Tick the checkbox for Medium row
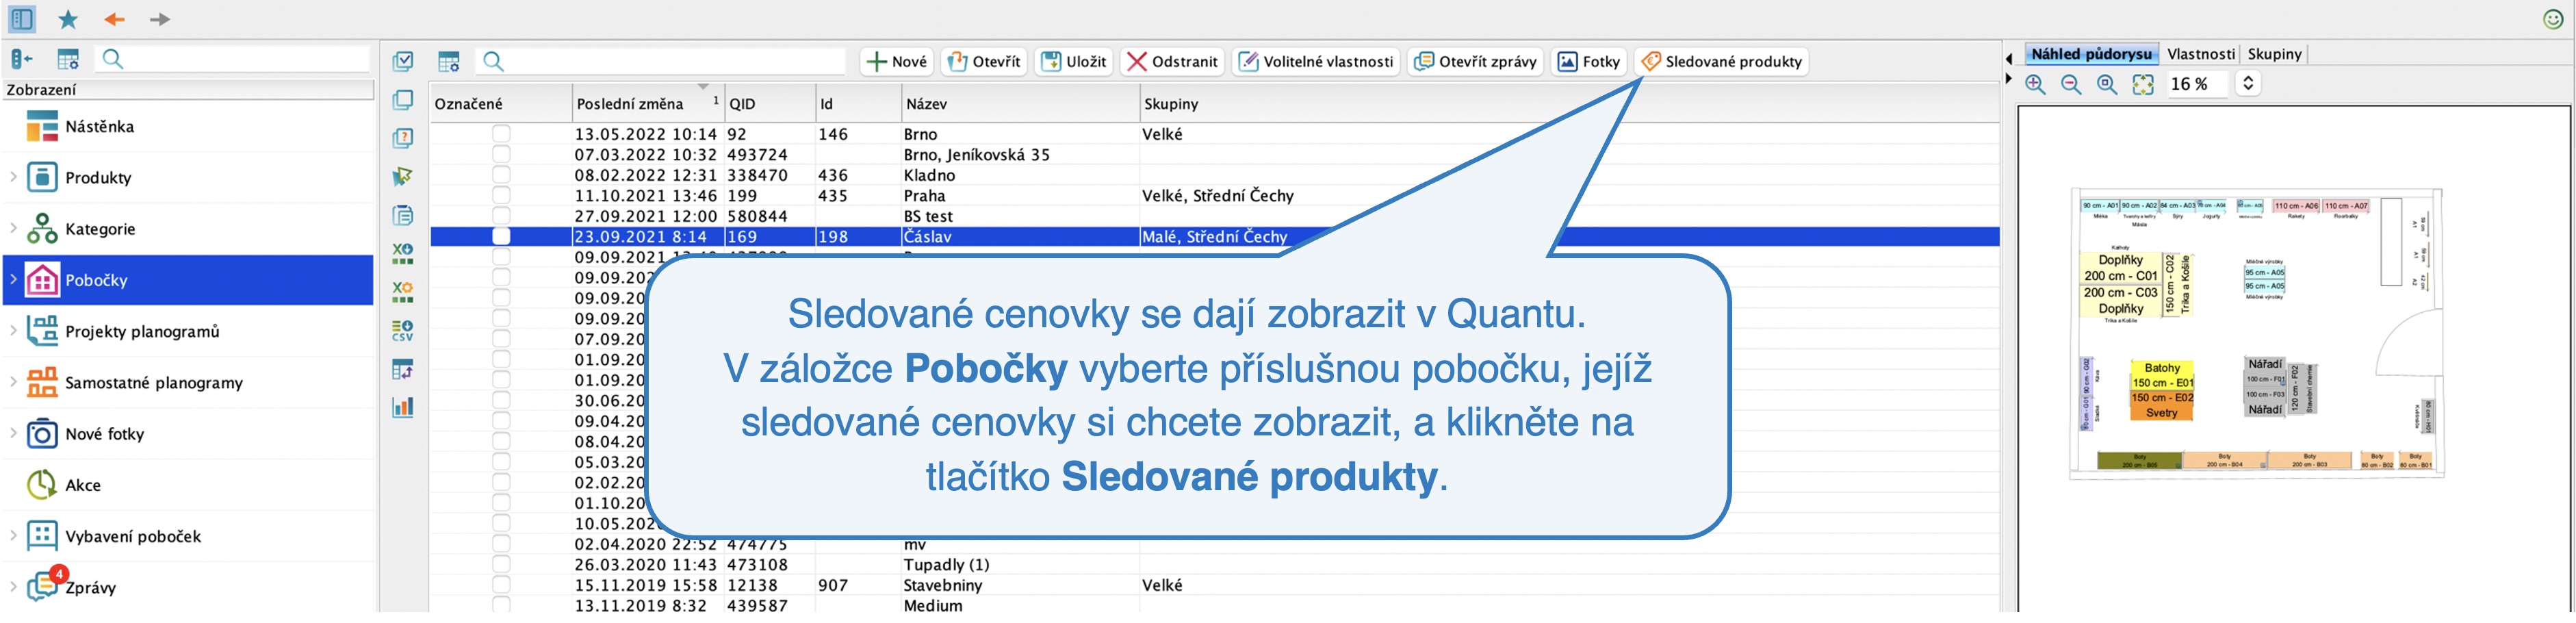Screen dimensions: 2576x623 501,605
